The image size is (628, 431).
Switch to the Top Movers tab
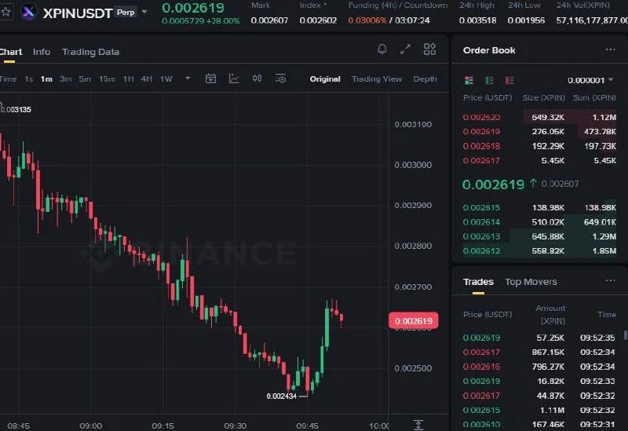(531, 282)
